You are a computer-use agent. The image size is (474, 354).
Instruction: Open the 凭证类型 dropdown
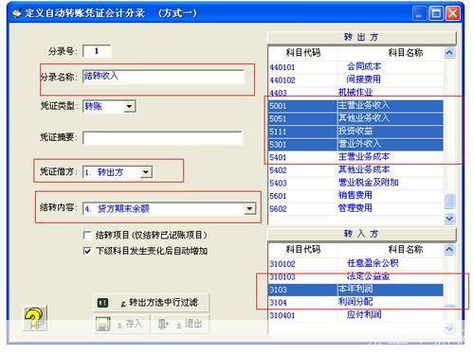click(129, 106)
